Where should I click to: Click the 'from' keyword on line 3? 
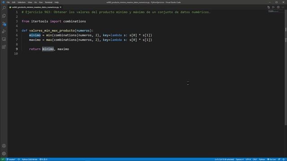tap(26, 21)
